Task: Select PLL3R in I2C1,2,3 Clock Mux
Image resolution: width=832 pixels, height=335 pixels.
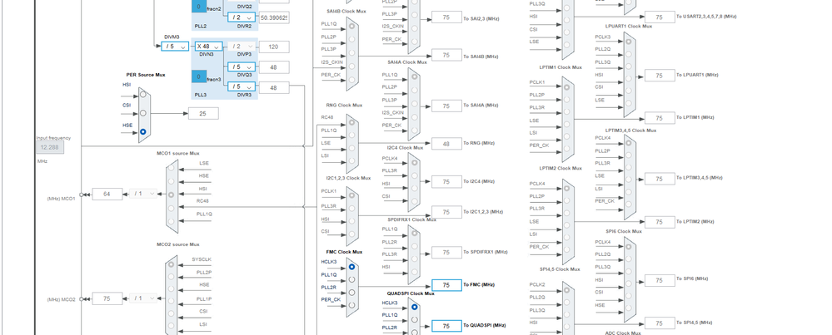Action: (x=351, y=209)
